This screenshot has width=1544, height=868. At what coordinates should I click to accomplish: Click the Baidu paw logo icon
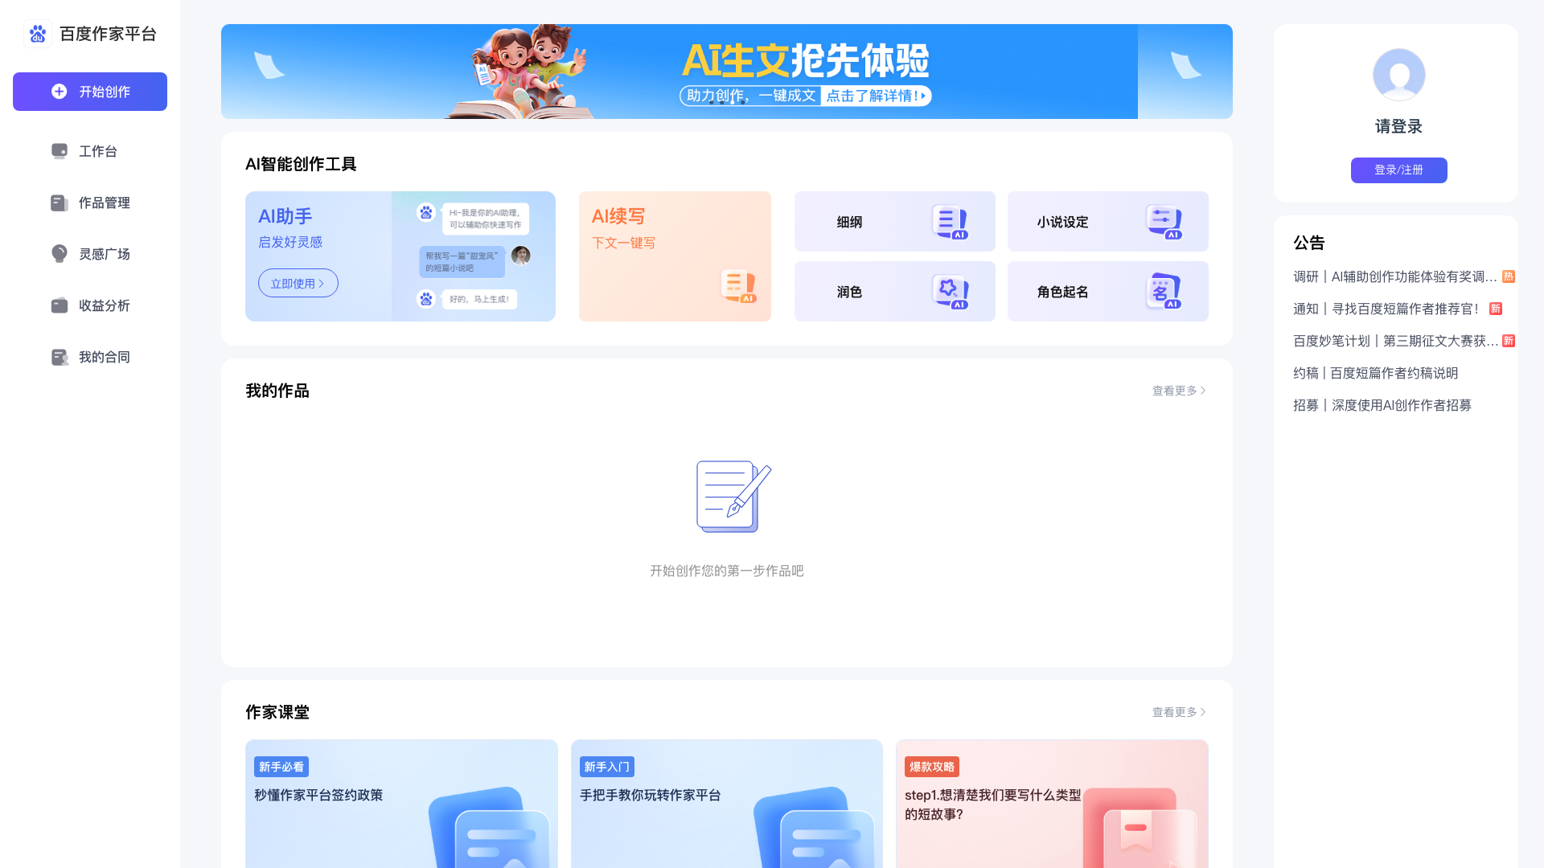coord(38,34)
